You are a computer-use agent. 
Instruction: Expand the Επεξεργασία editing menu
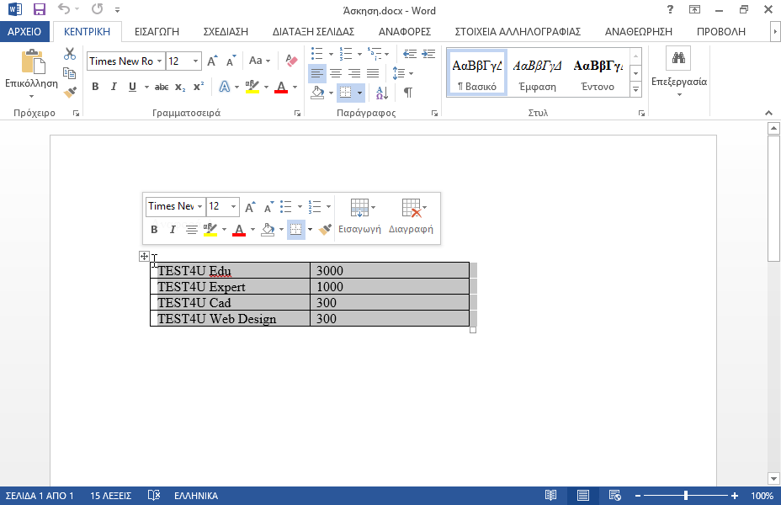(x=679, y=73)
